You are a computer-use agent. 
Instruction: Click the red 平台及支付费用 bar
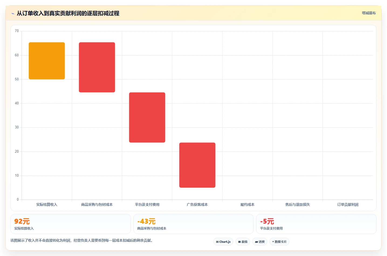[x=147, y=117]
